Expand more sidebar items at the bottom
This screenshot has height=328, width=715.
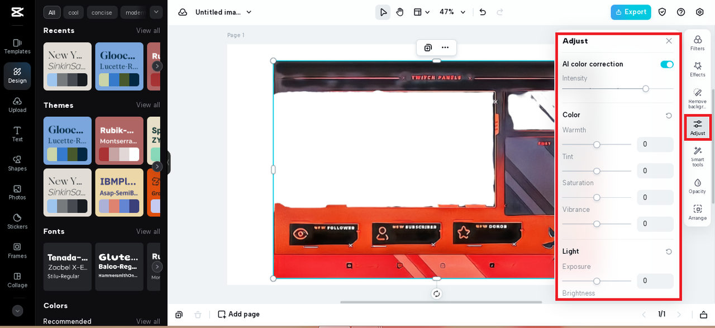(x=17, y=311)
